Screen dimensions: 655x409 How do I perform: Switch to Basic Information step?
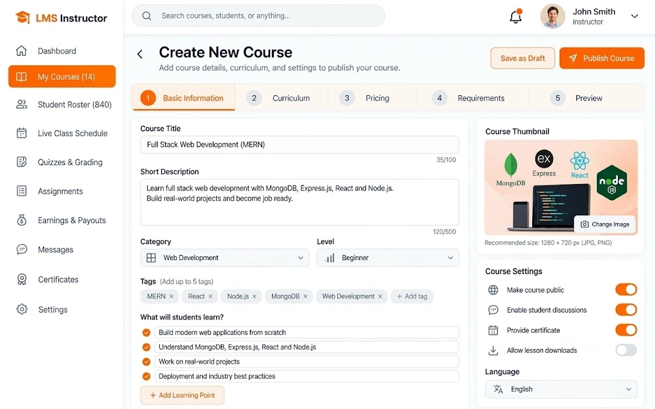tap(184, 98)
